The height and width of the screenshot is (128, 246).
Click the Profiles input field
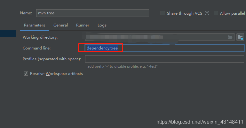(164, 59)
